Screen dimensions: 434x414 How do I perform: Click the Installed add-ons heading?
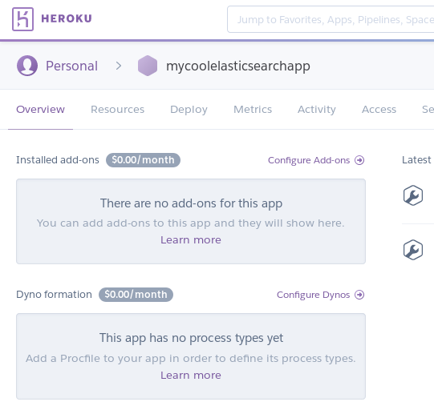(x=58, y=160)
